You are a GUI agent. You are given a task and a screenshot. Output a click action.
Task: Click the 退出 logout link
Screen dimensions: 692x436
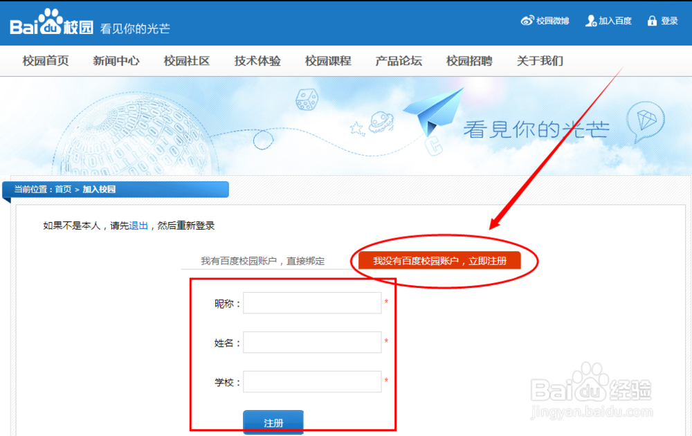pyautogui.click(x=138, y=226)
